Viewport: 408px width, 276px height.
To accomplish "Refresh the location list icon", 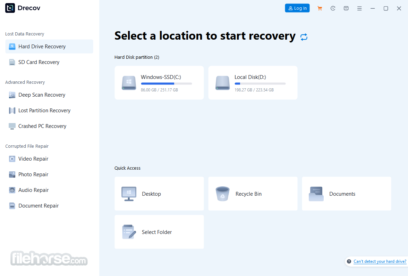I will pyautogui.click(x=304, y=37).
